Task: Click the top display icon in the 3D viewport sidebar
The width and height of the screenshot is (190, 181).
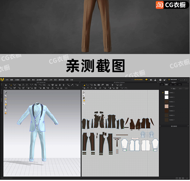Action: coord(6,92)
